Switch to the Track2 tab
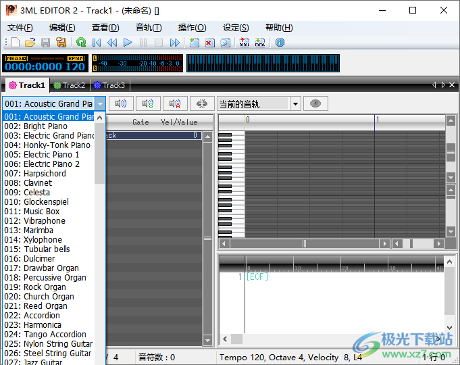The height and width of the screenshot is (365, 460). click(x=70, y=85)
